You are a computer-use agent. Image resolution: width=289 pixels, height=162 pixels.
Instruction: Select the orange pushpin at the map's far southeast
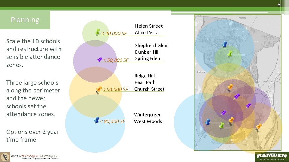coord(259,127)
